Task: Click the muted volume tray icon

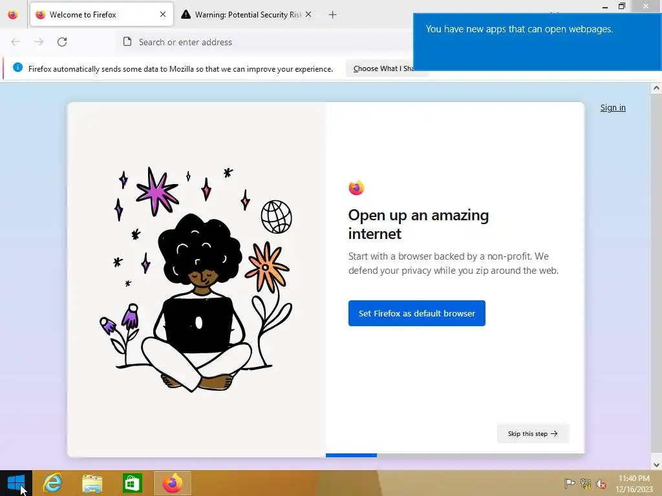Action: [x=601, y=484]
